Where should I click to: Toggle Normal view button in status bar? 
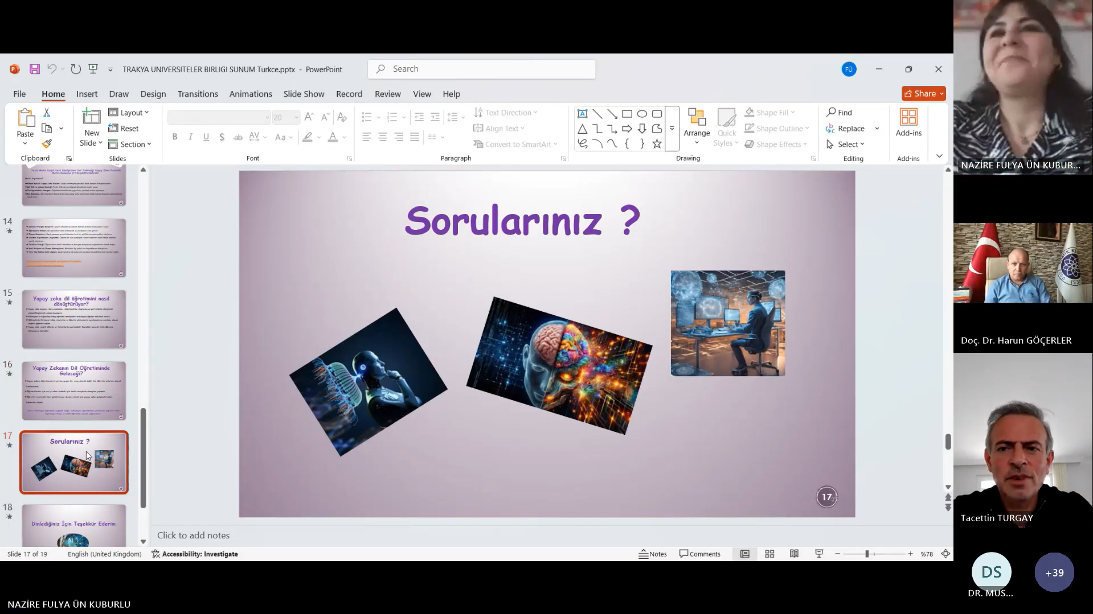744,554
